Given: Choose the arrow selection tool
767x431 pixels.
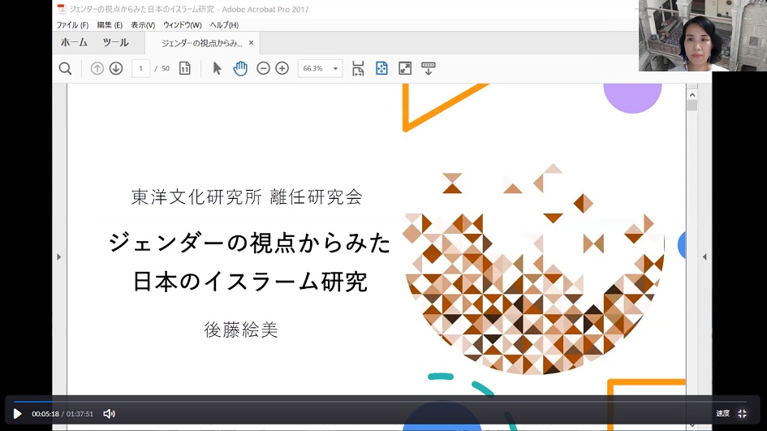Looking at the screenshot, I should tap(218, 68).
